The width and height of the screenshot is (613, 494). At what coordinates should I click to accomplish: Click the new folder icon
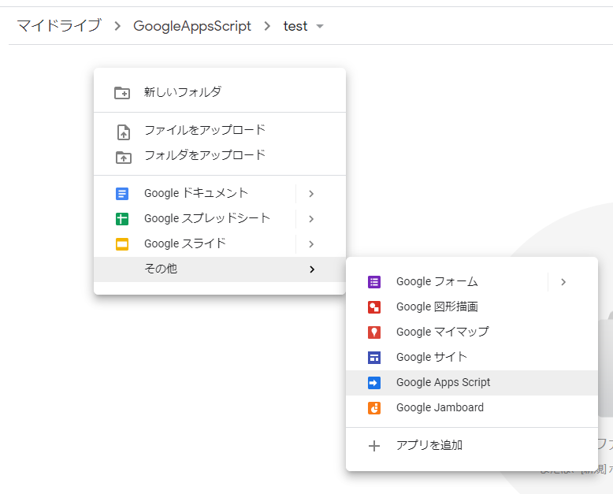pos(122,93)
